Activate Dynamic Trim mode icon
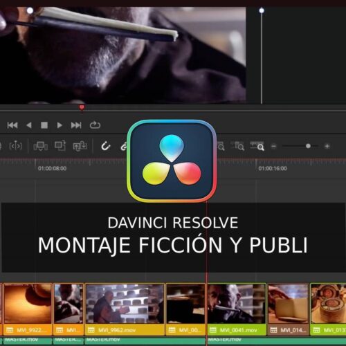Image resolution: width=346 pixels, height=346 pixels. [16, 146]
